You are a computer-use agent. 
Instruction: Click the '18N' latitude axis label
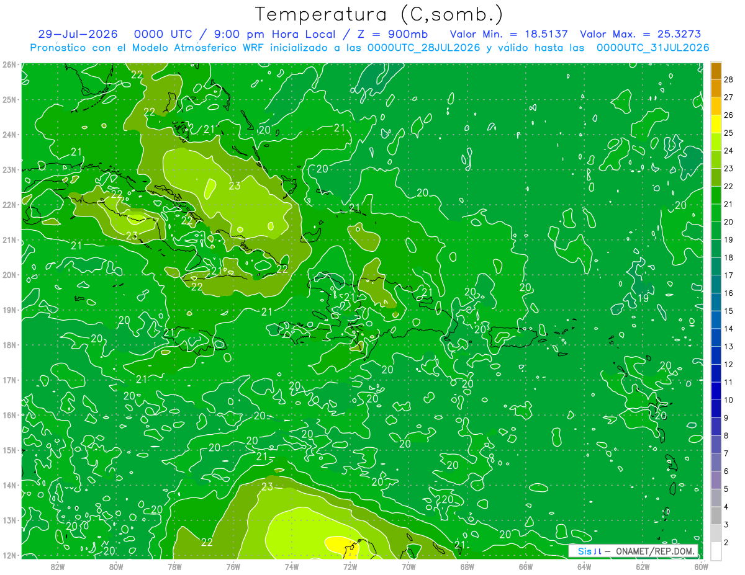10,345
